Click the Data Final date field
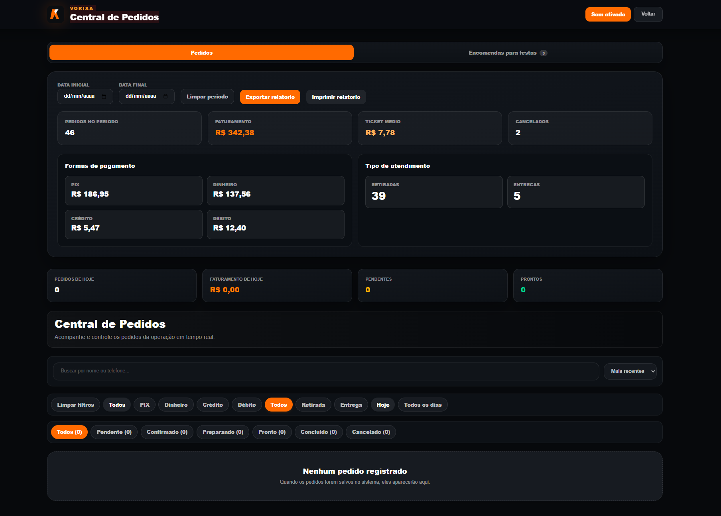This screenshot has width=721, height=516. tap(146, 97)
